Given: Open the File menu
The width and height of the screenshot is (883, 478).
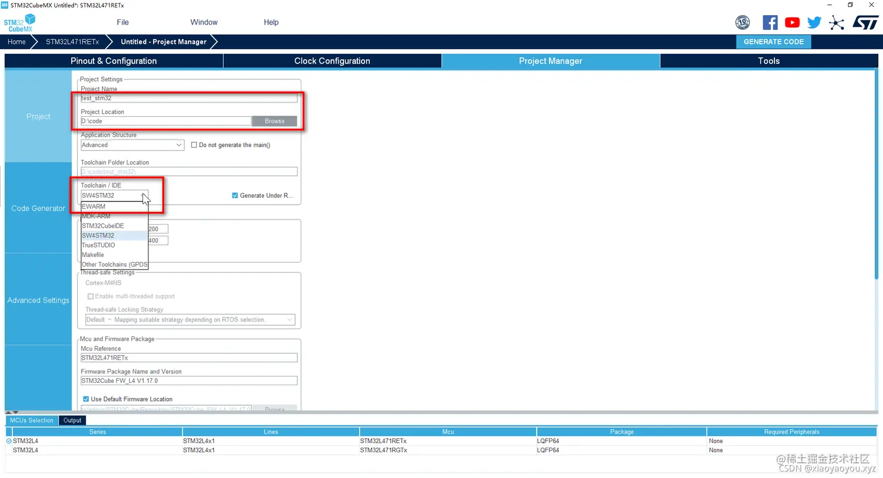Looking at the screenshot, I should coord(123,22).
